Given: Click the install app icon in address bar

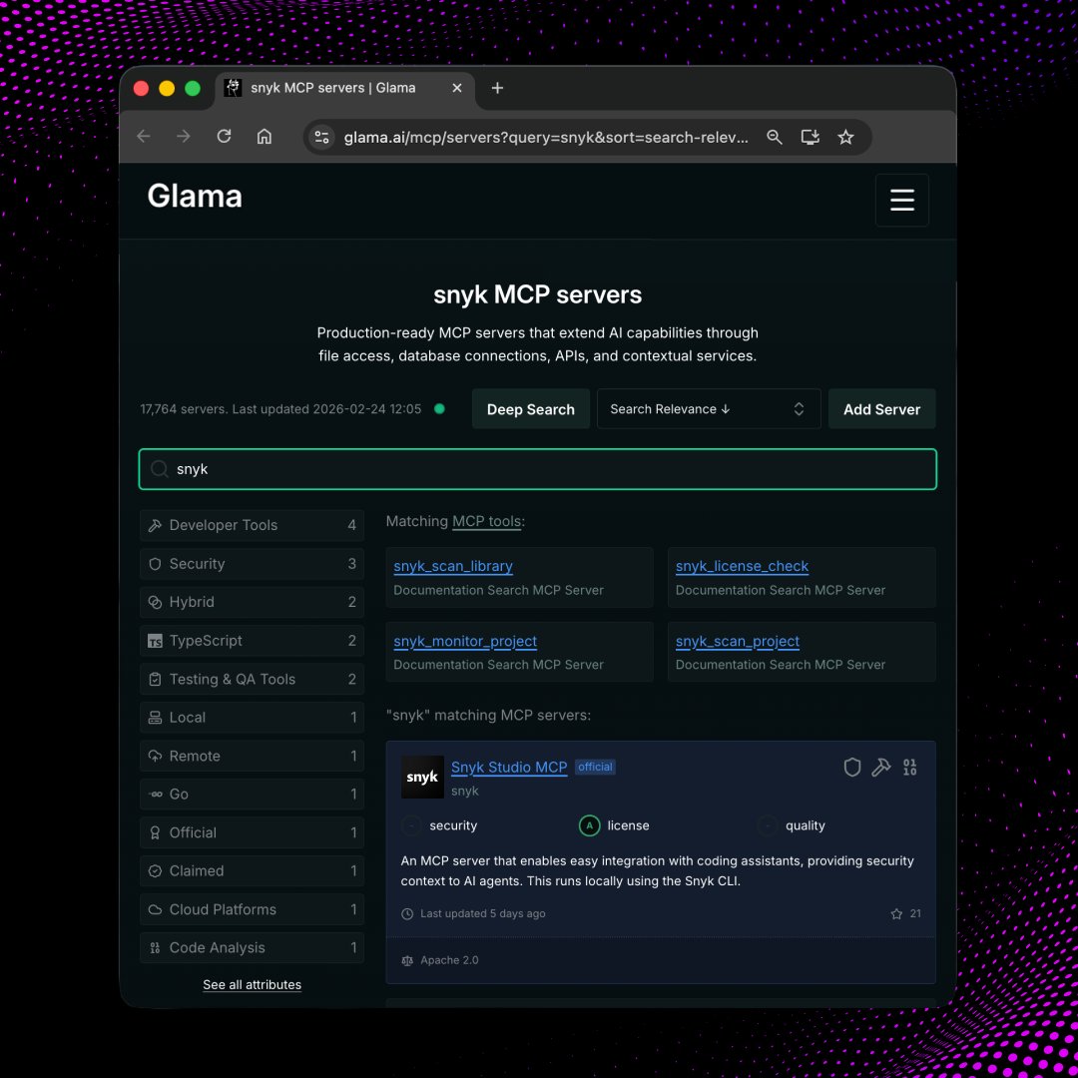Looking at the screenshot, I should coord(810,137).
